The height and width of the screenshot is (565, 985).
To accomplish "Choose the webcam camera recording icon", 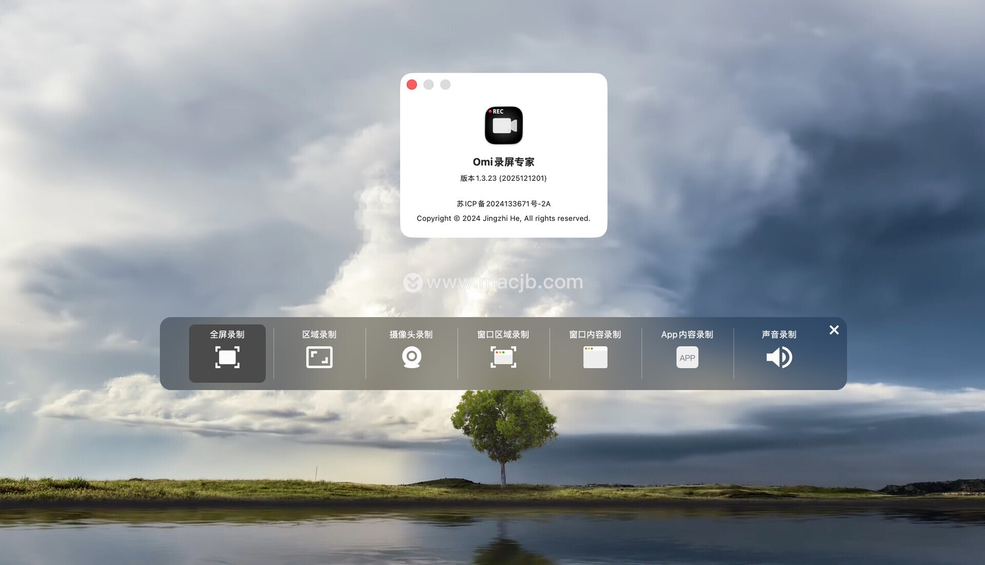I will coord(411,357).
